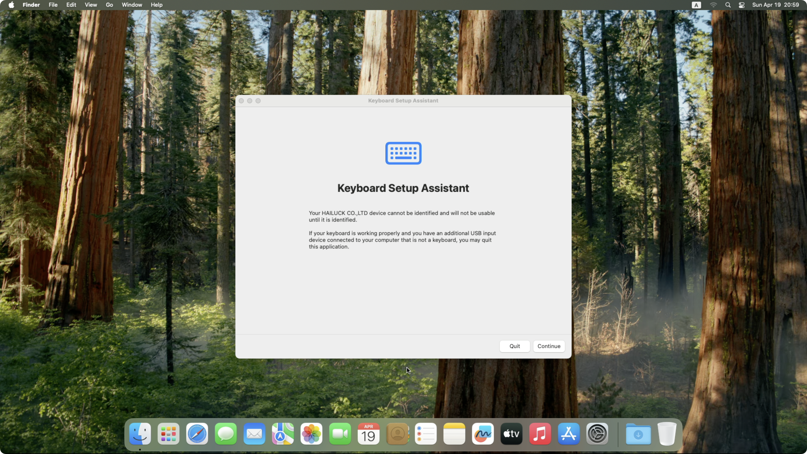Open the File menu

pos(53,5)
